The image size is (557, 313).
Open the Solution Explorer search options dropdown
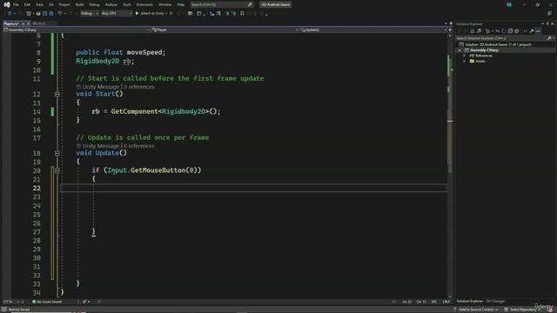[554, 38]
